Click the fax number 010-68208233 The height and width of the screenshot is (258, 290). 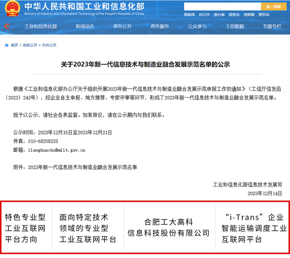43,142
